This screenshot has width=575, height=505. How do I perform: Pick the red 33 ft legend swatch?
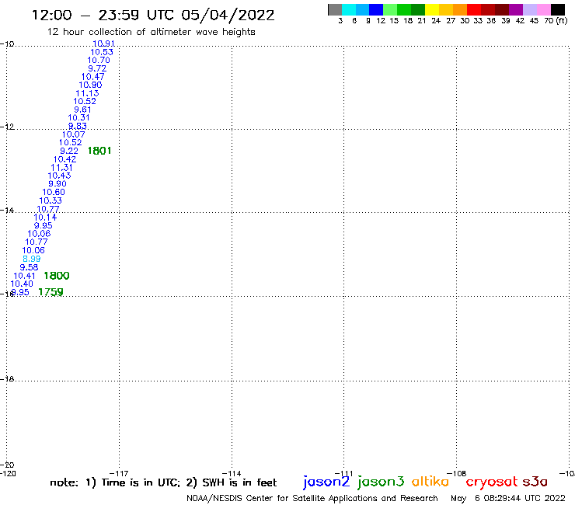[474, 9]
